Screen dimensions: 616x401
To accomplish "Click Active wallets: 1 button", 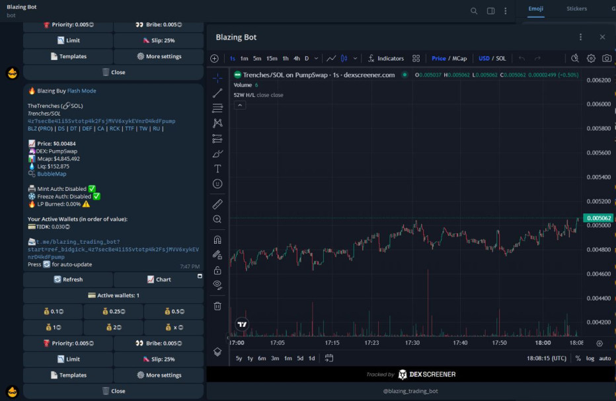I will (114, 295).
